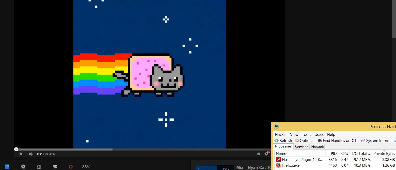Click the Nyan Cat video frame
The width and height of the screenshot is (396, 170).
point(150,74)
